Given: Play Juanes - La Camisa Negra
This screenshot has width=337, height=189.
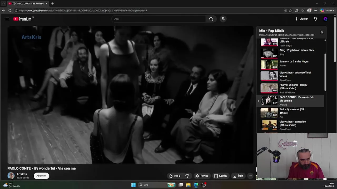Looking at the screenshot, I should point(291,64).
